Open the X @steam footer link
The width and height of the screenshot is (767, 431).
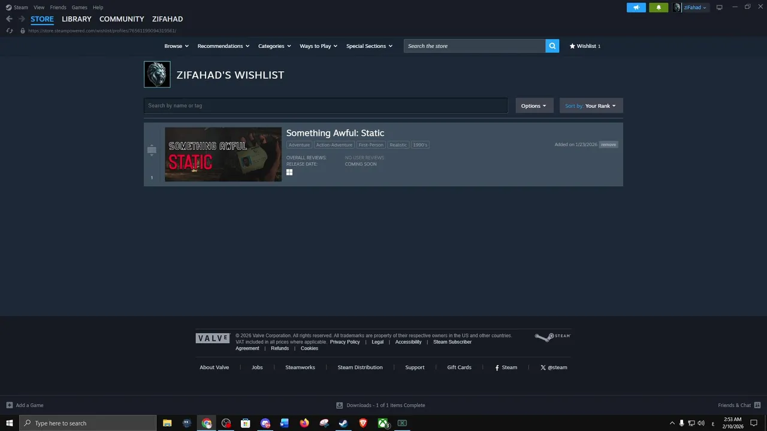coord(554,368)
